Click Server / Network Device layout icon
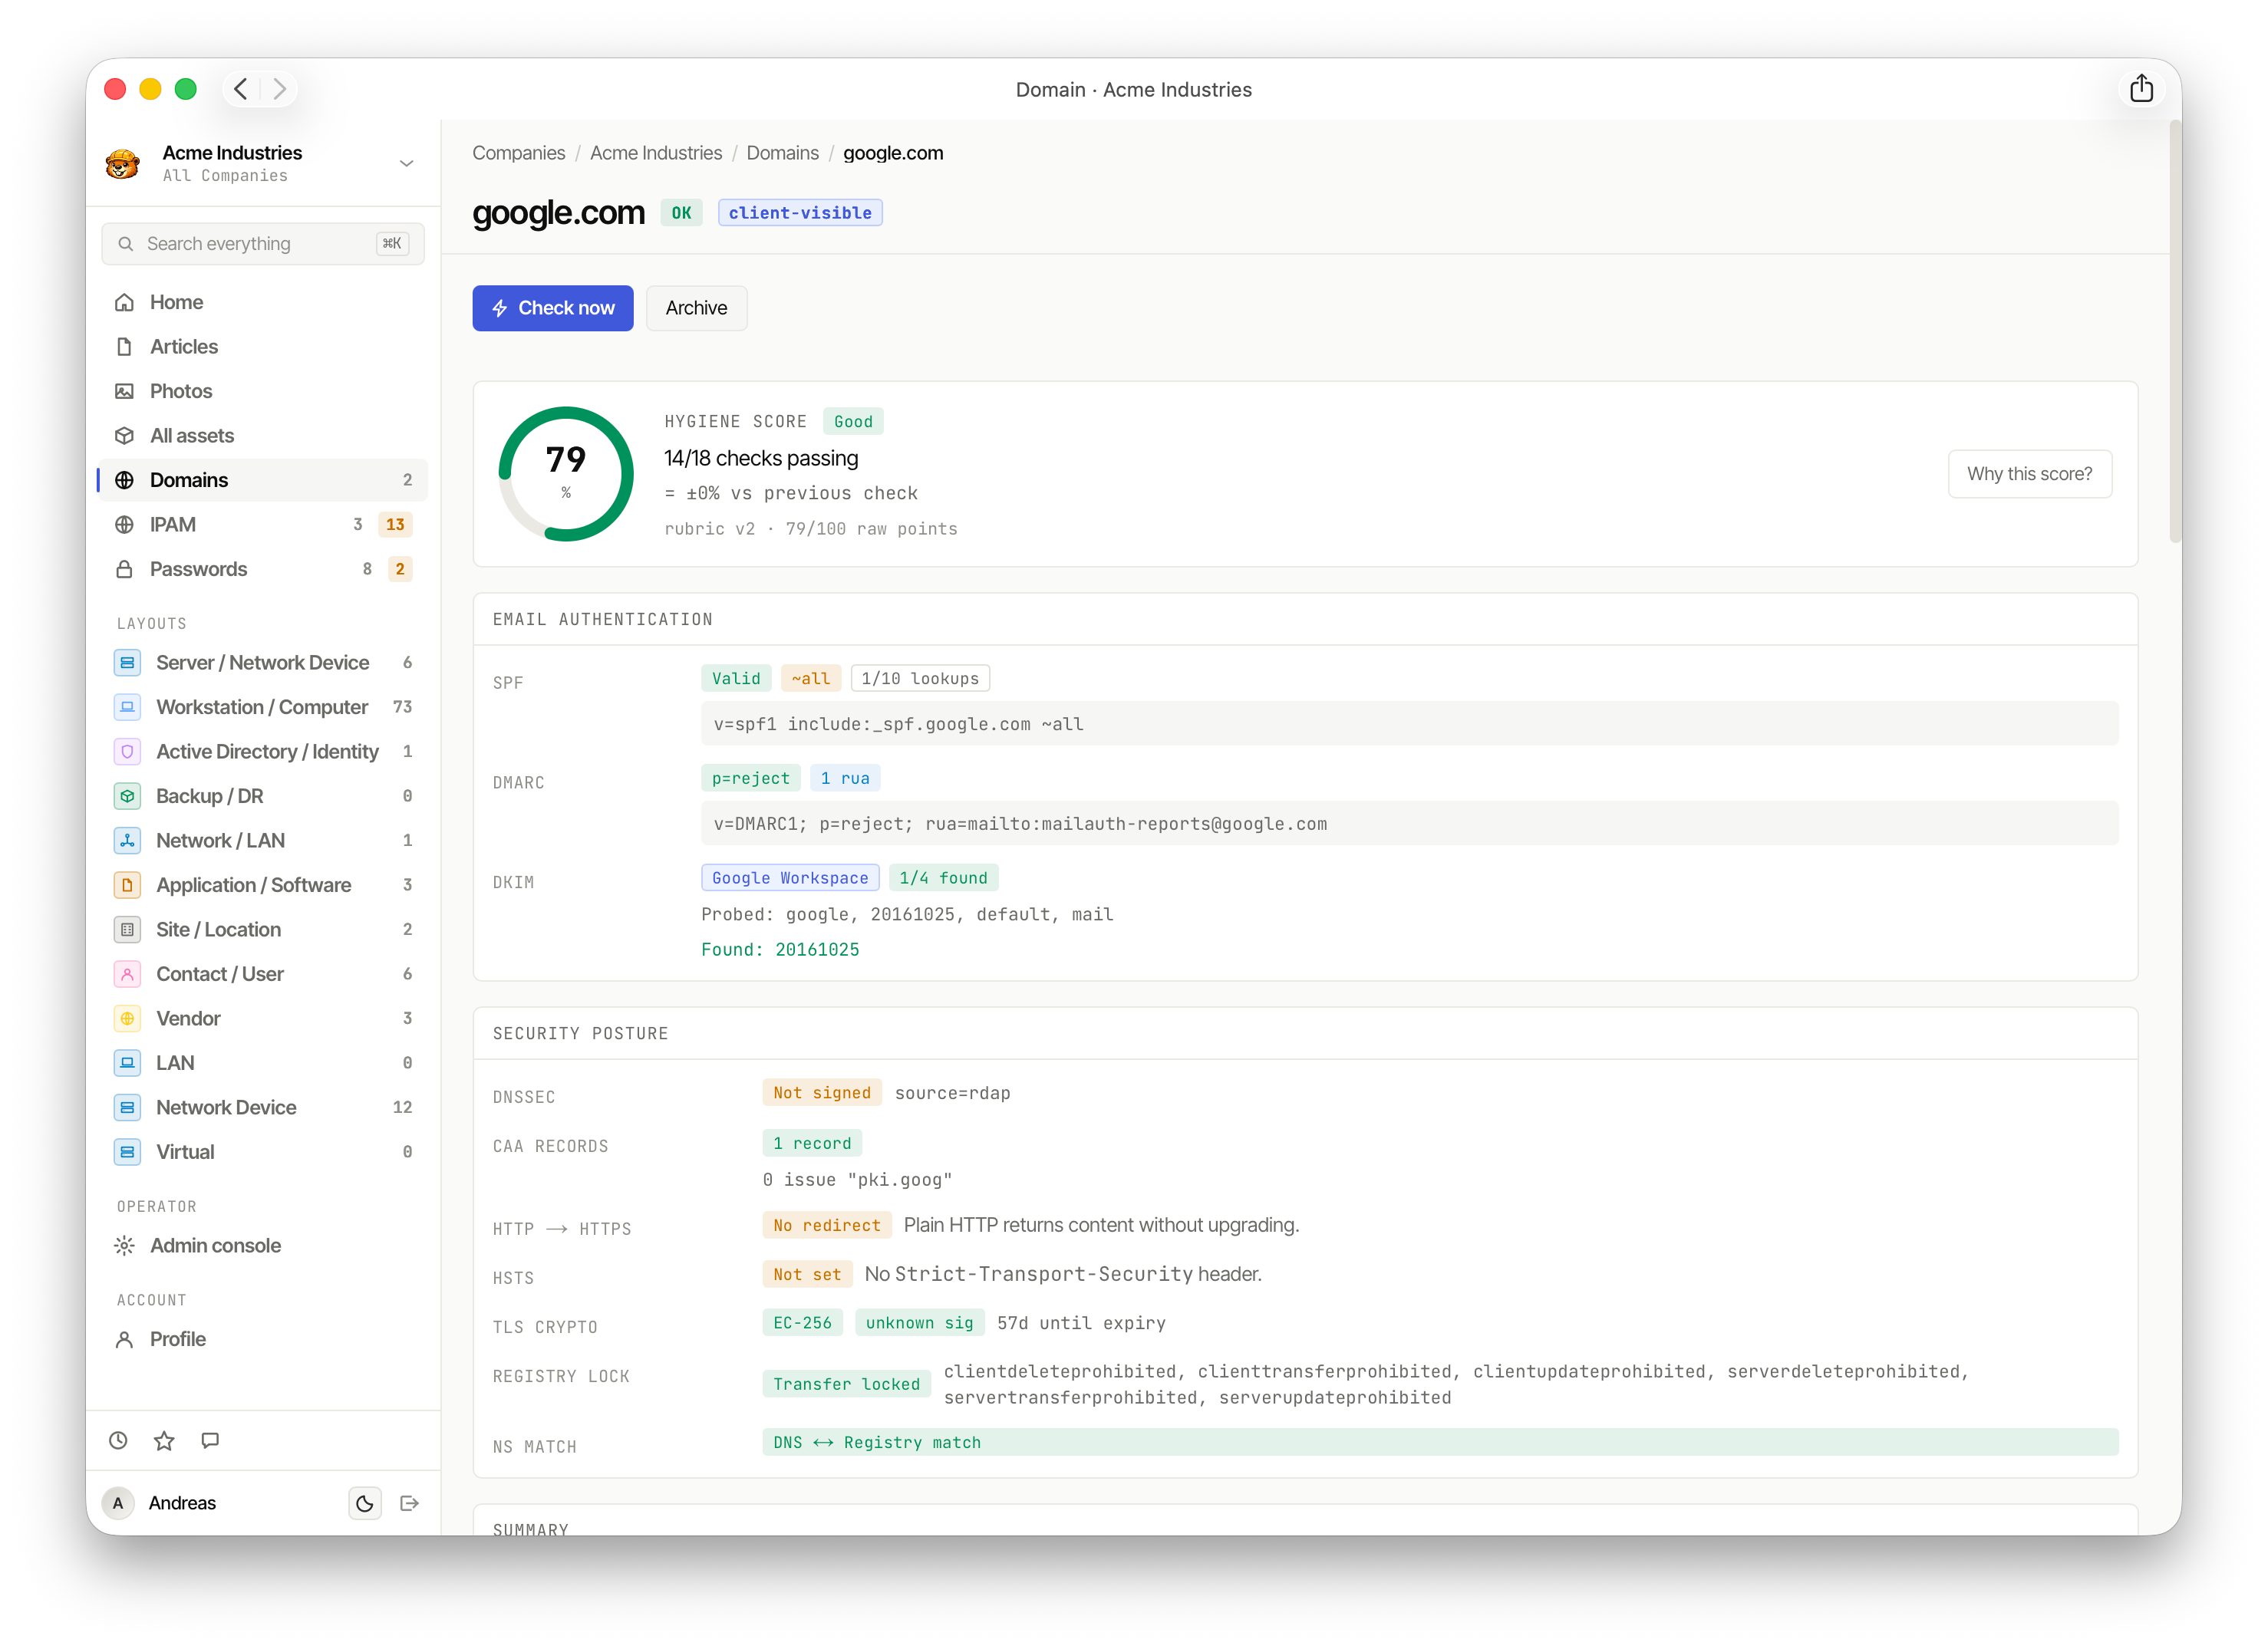This screenshot has width=2268, height=1649. tap(127, 663)
